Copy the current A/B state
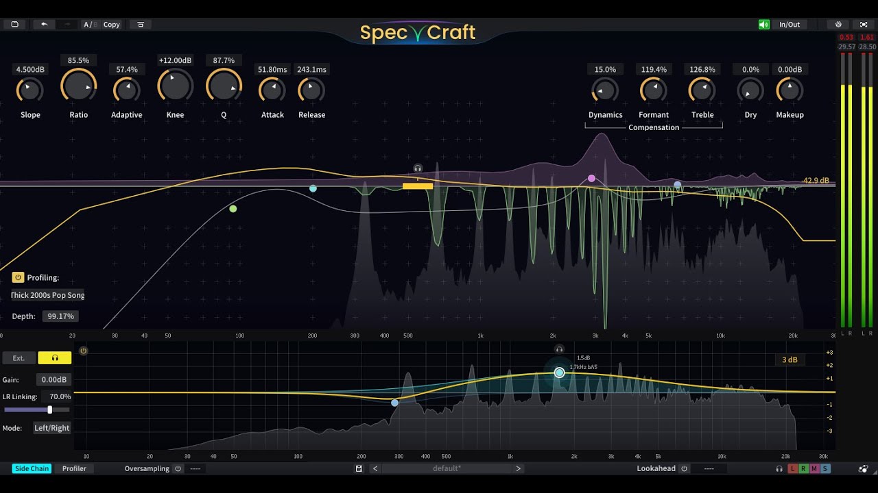 pos(112,24)
